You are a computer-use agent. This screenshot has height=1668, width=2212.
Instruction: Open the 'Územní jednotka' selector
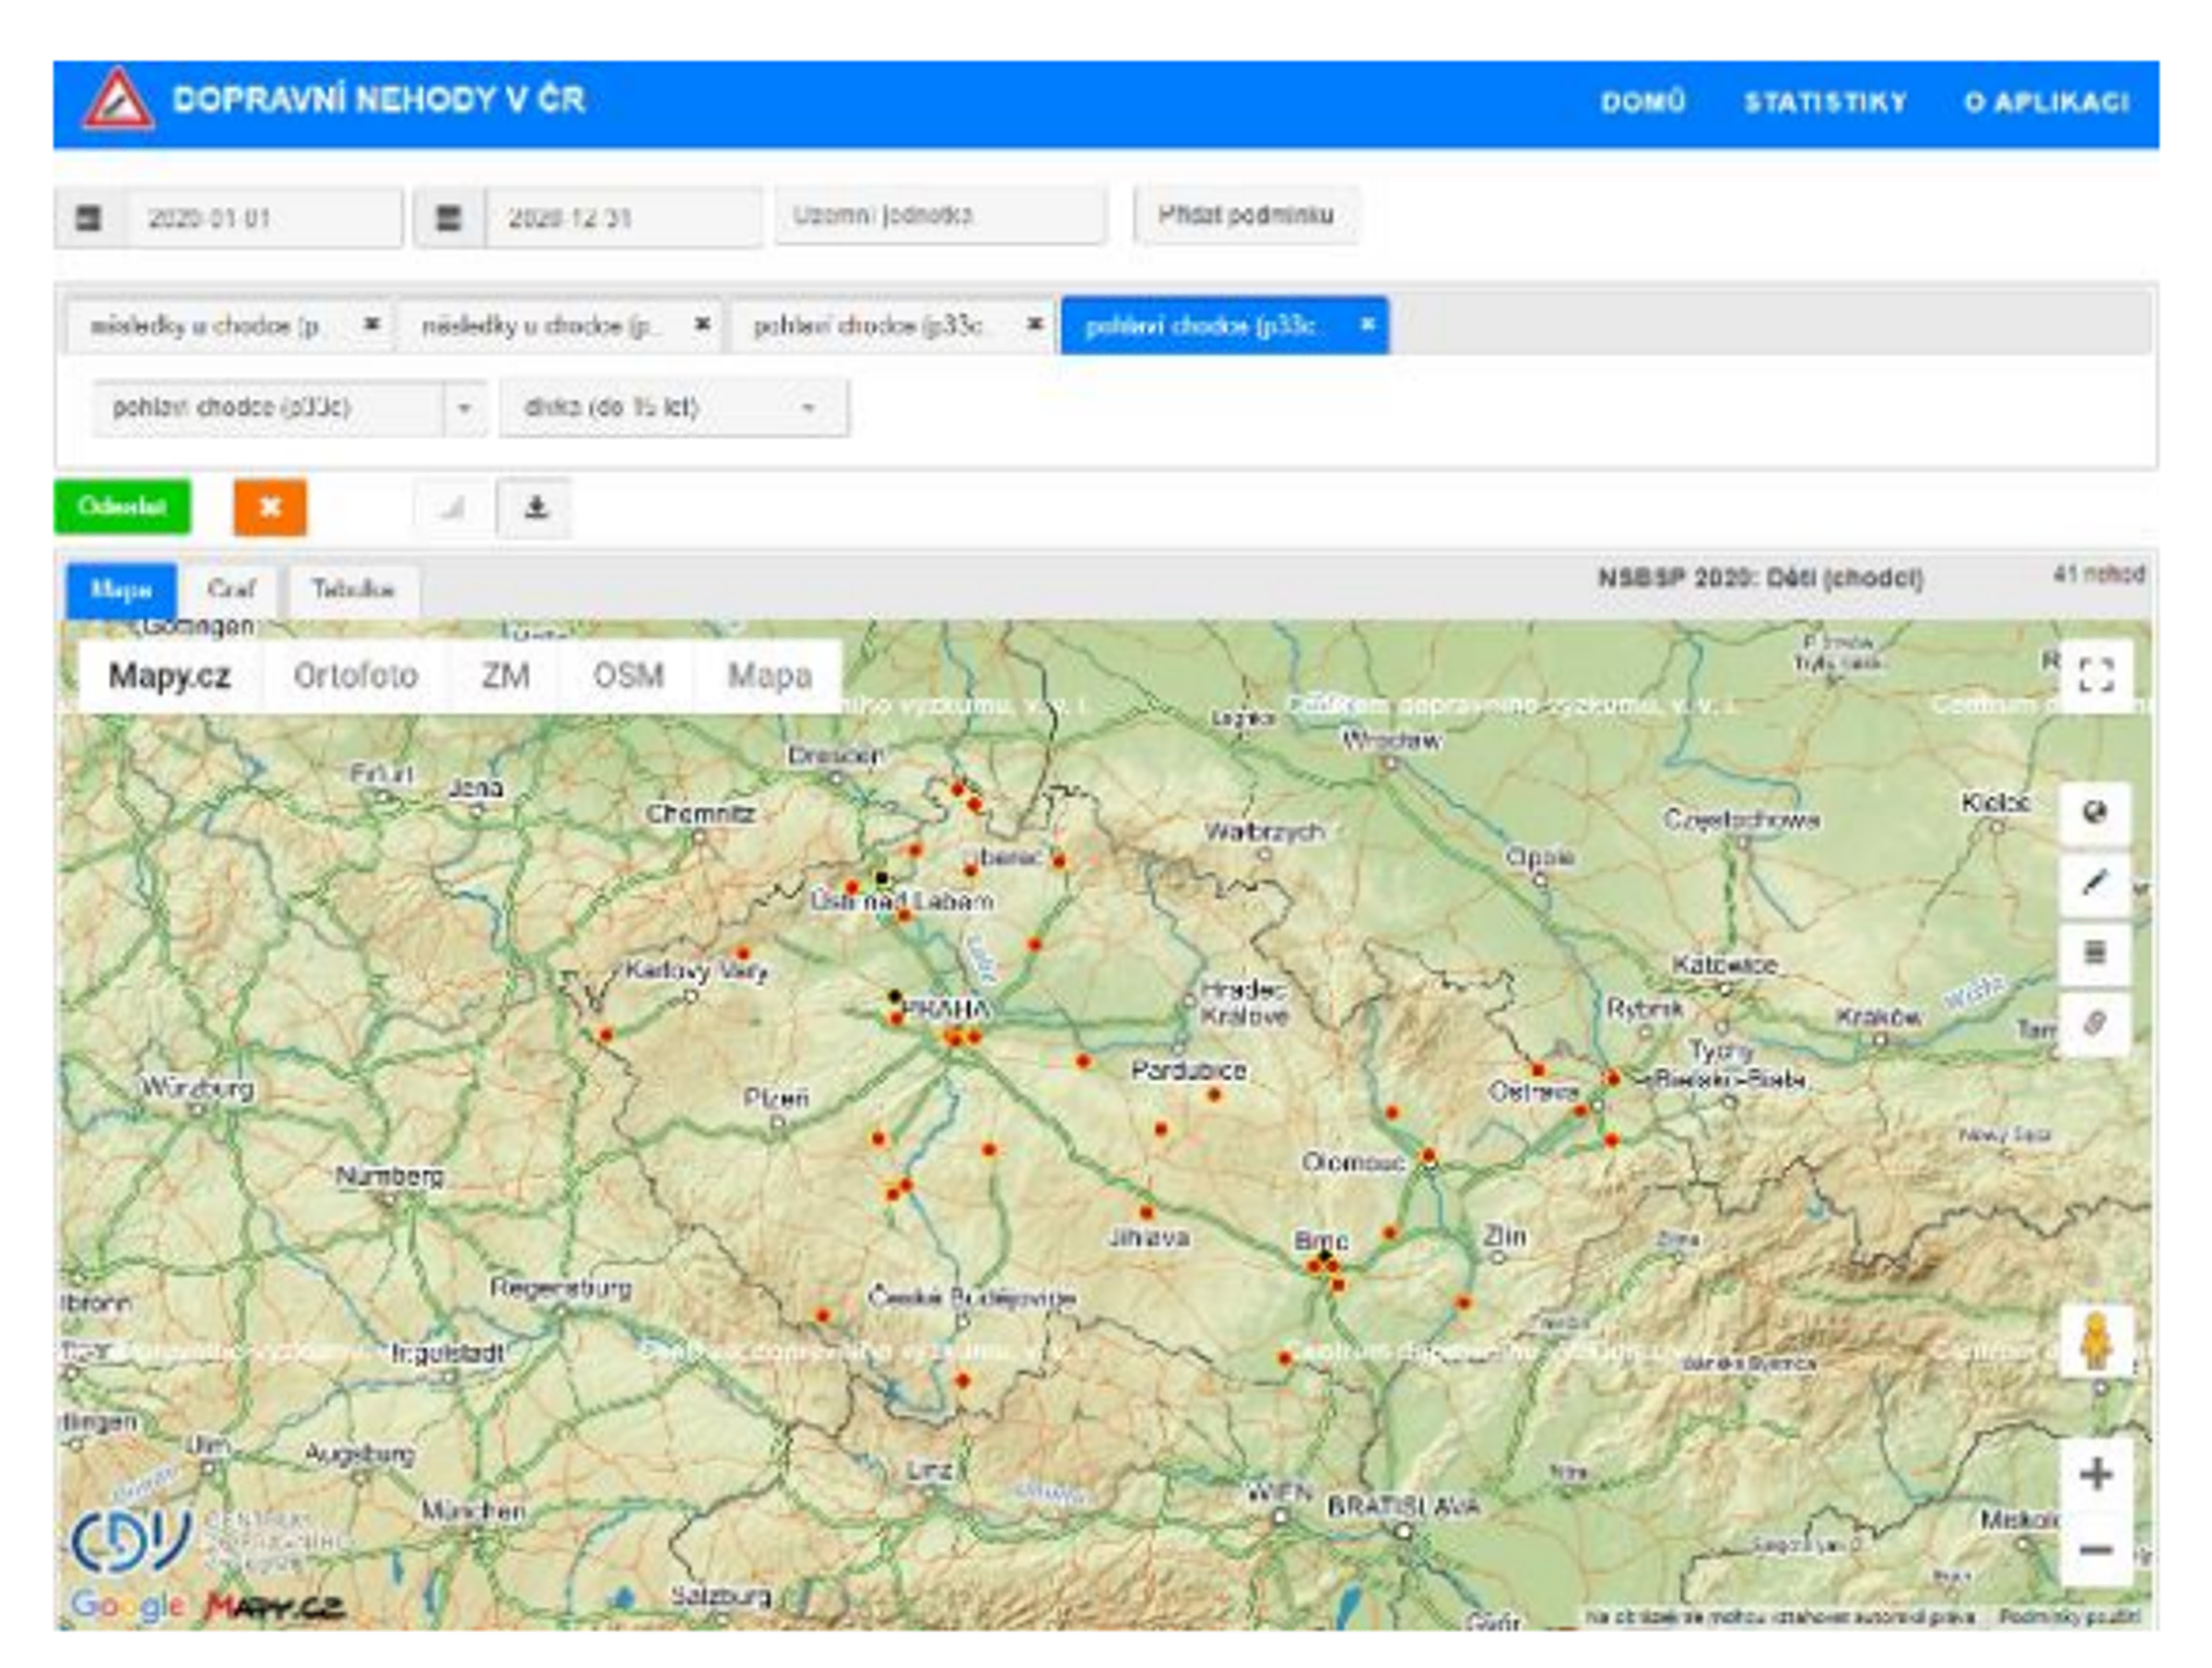940,216
